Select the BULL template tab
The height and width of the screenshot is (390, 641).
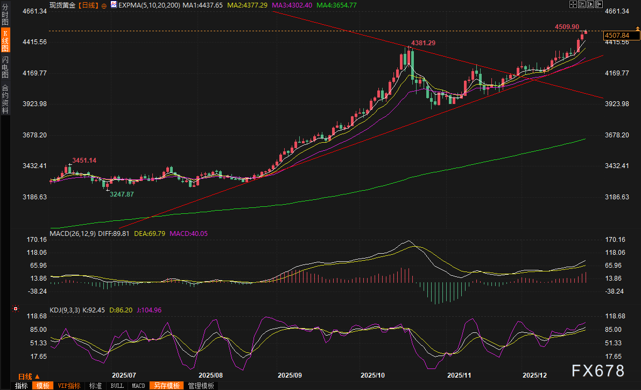click(x=117, y=386)
